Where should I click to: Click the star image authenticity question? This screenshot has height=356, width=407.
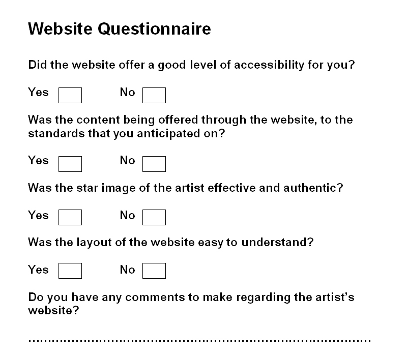tap(186, 188)
